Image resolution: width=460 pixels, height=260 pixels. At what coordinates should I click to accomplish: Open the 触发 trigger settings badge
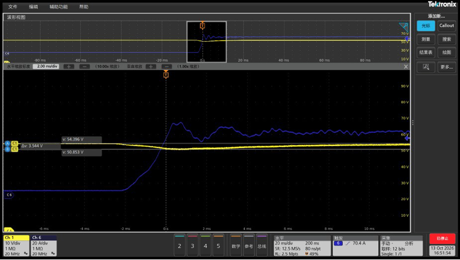coord(355,246)
